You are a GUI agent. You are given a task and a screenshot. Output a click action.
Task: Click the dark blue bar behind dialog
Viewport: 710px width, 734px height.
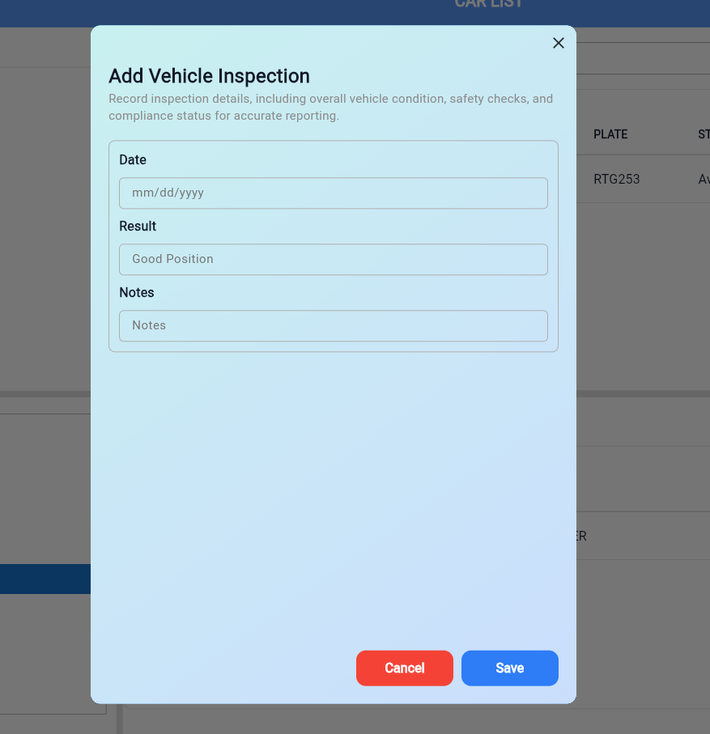pyautogui.click(x=45, y=579)
